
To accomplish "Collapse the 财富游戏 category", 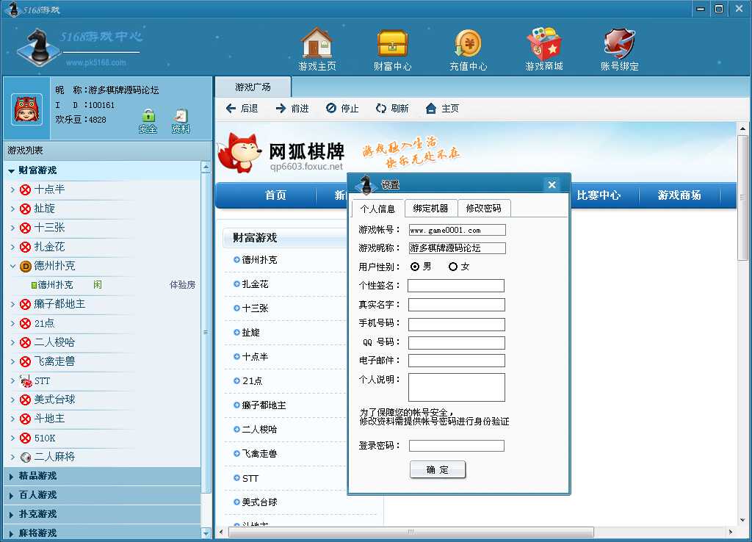I will (x=11, y=171).
